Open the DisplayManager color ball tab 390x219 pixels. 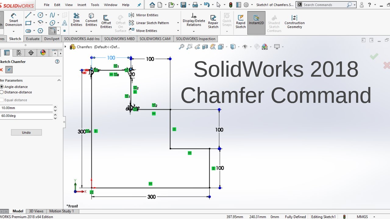pyautogui.click(x=43, y=53)
